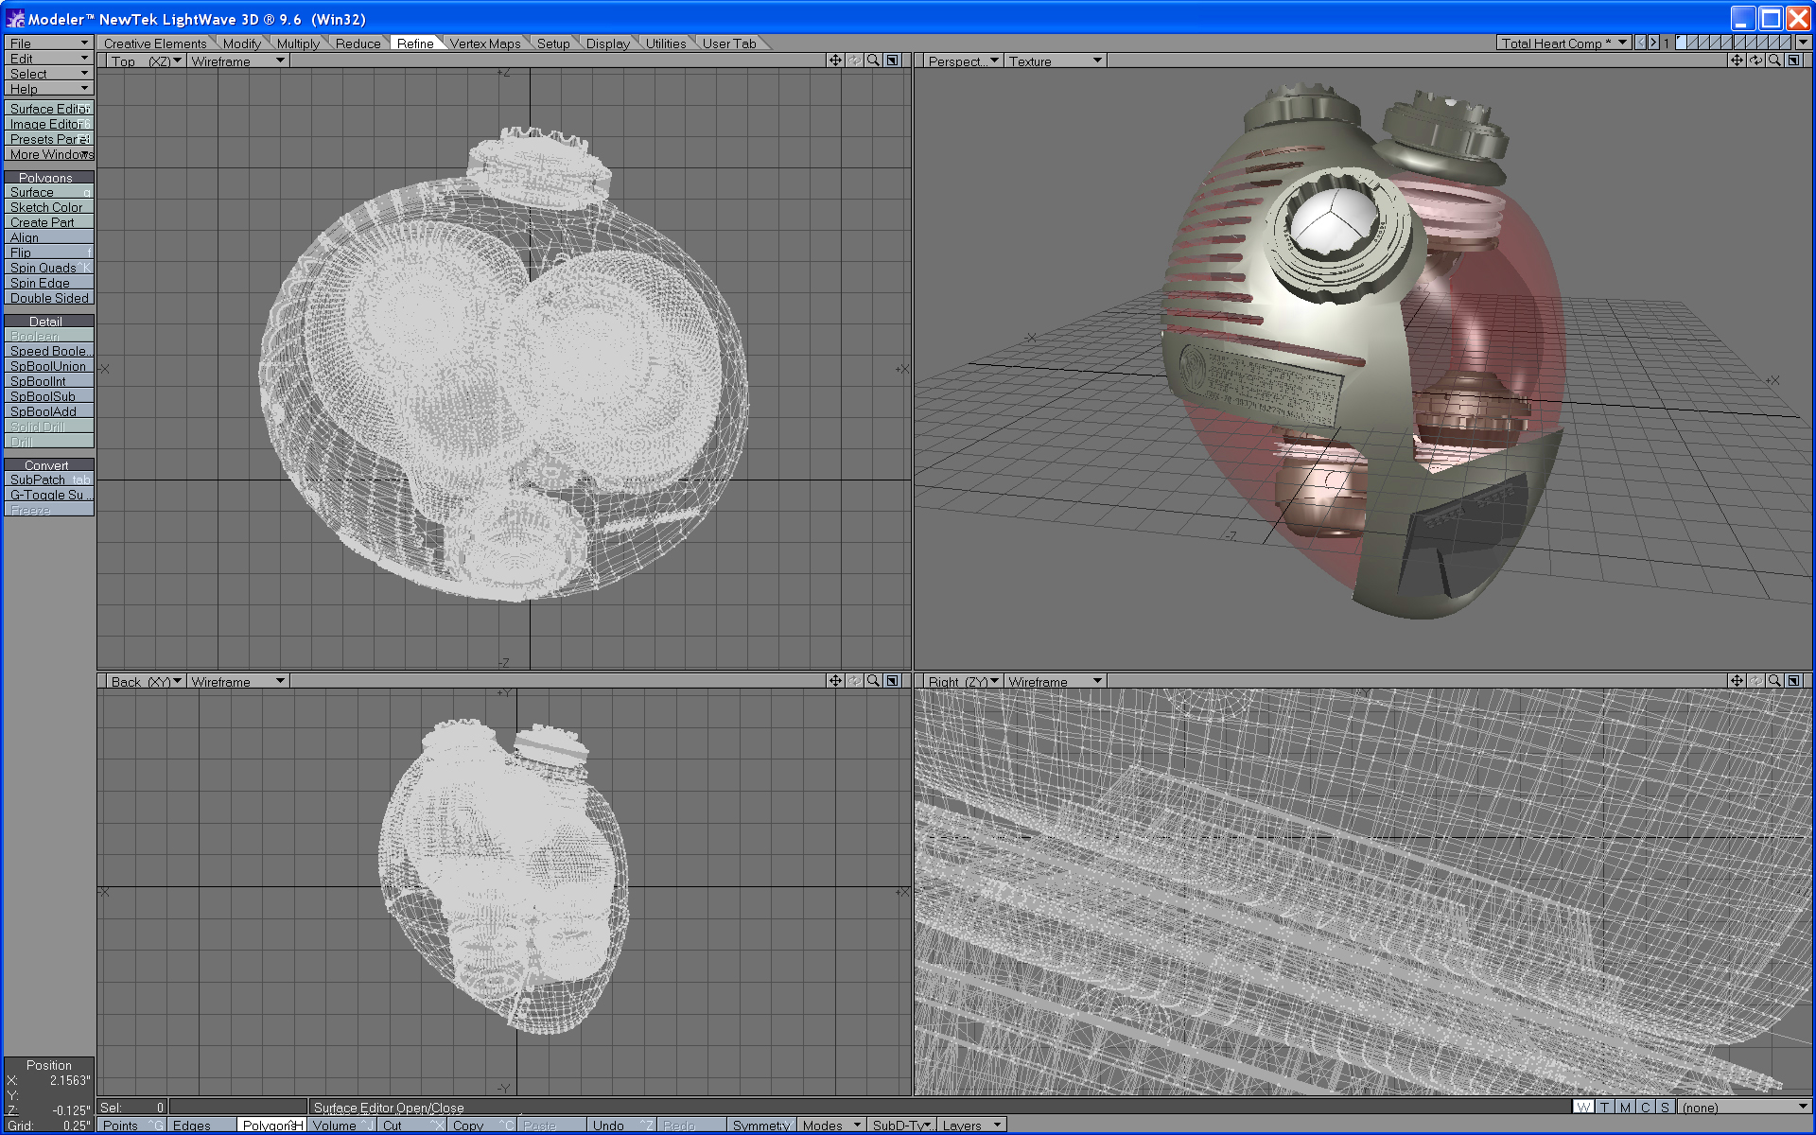Click the Spin Quads button
1816x1135 pixels.
point(48,268)
